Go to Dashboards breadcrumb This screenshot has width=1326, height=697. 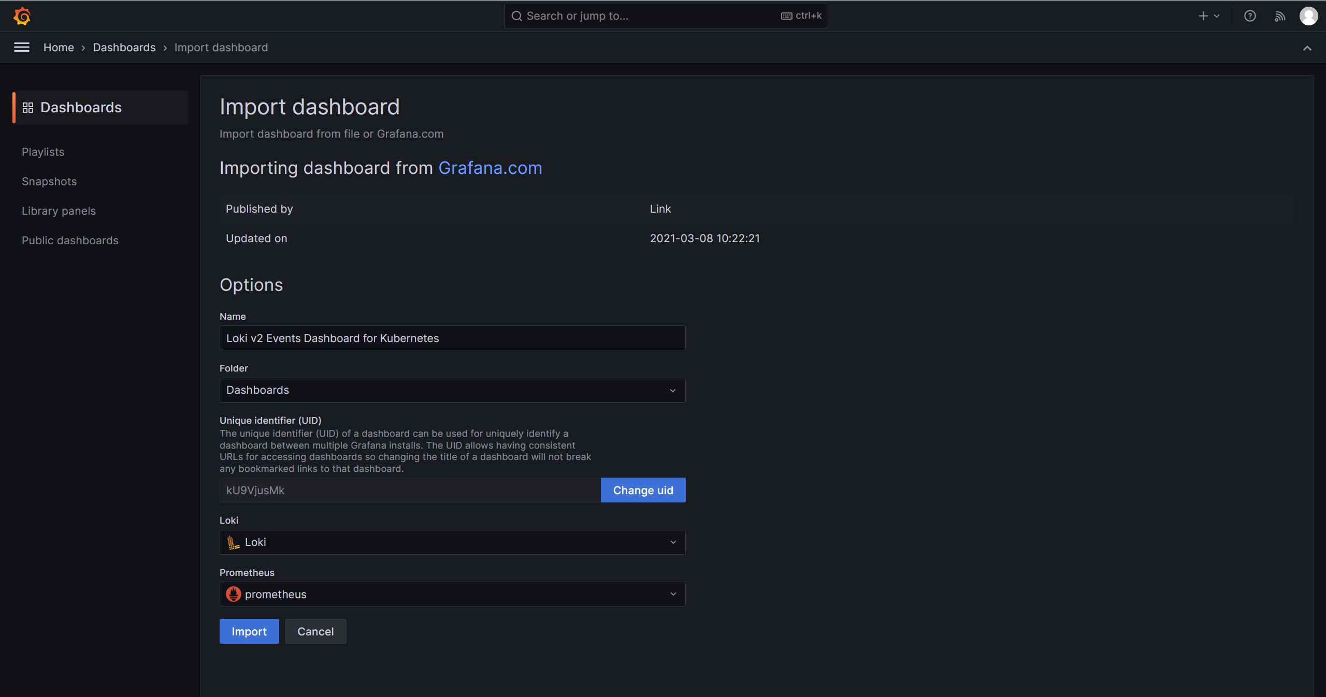(x=124, y=48)
